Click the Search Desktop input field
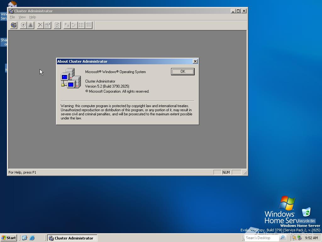Viewport: 322px width, 242px height. click(x=262, y=238)
